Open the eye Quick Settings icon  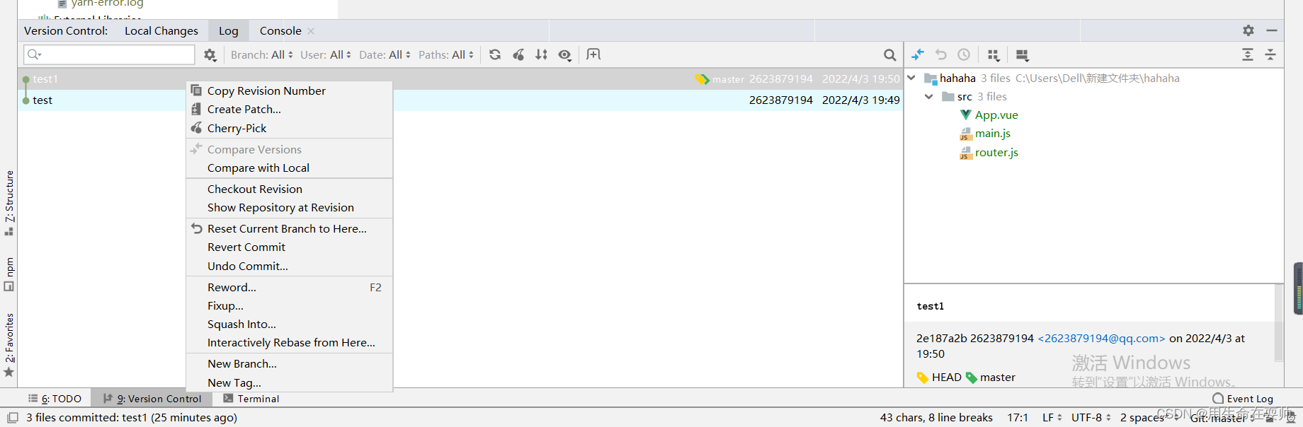(x=564, y=54)
